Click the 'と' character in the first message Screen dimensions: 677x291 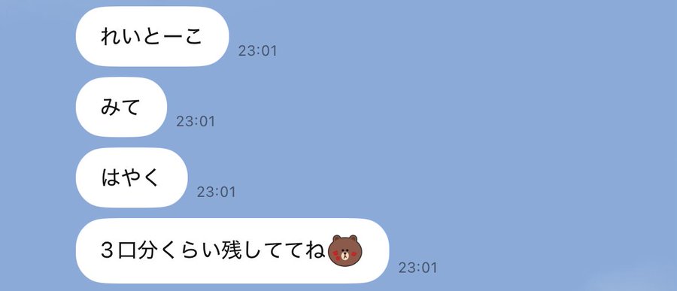pyautogui.click(x=151, y=36)
